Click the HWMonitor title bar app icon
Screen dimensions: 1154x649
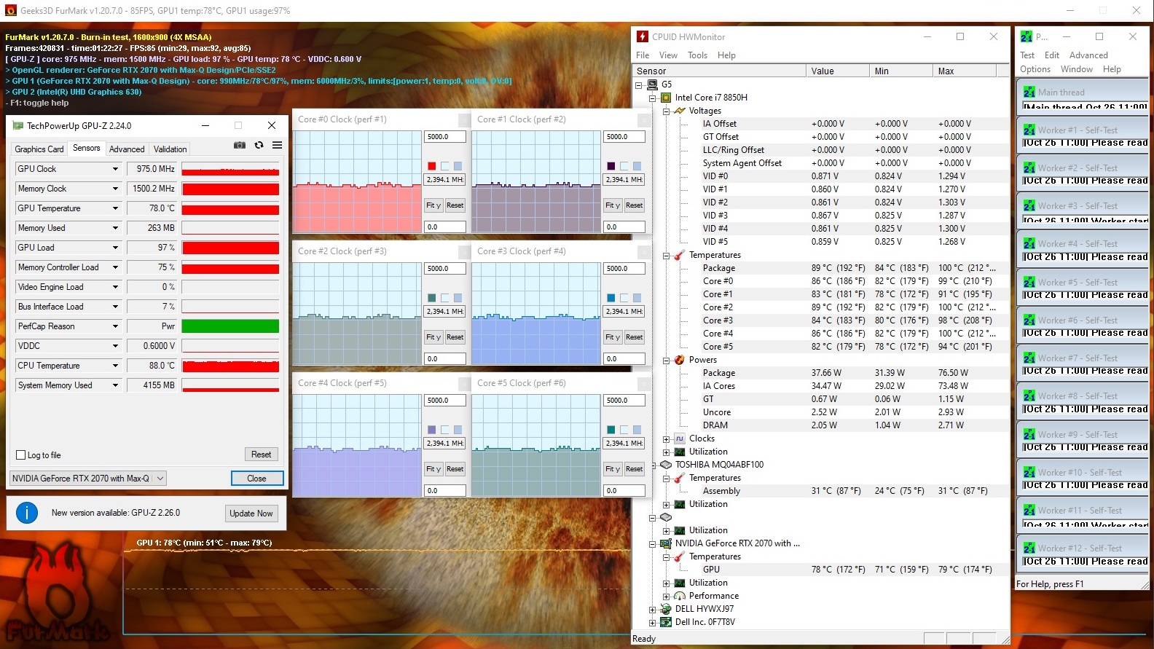pos(643,36)
